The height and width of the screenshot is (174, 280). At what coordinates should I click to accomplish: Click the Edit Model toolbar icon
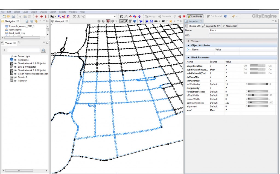209,16
